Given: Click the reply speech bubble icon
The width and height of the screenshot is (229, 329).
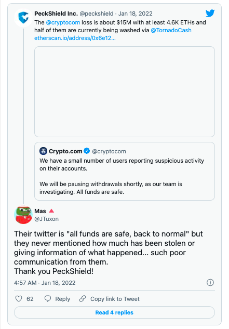Looking at the screenshot, I should click(48, 298).
